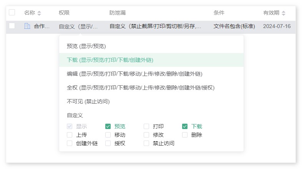Uncheck the 预览 custom permission
The width and height of the screenshot is (302, 169).
[x=108, y=126]
